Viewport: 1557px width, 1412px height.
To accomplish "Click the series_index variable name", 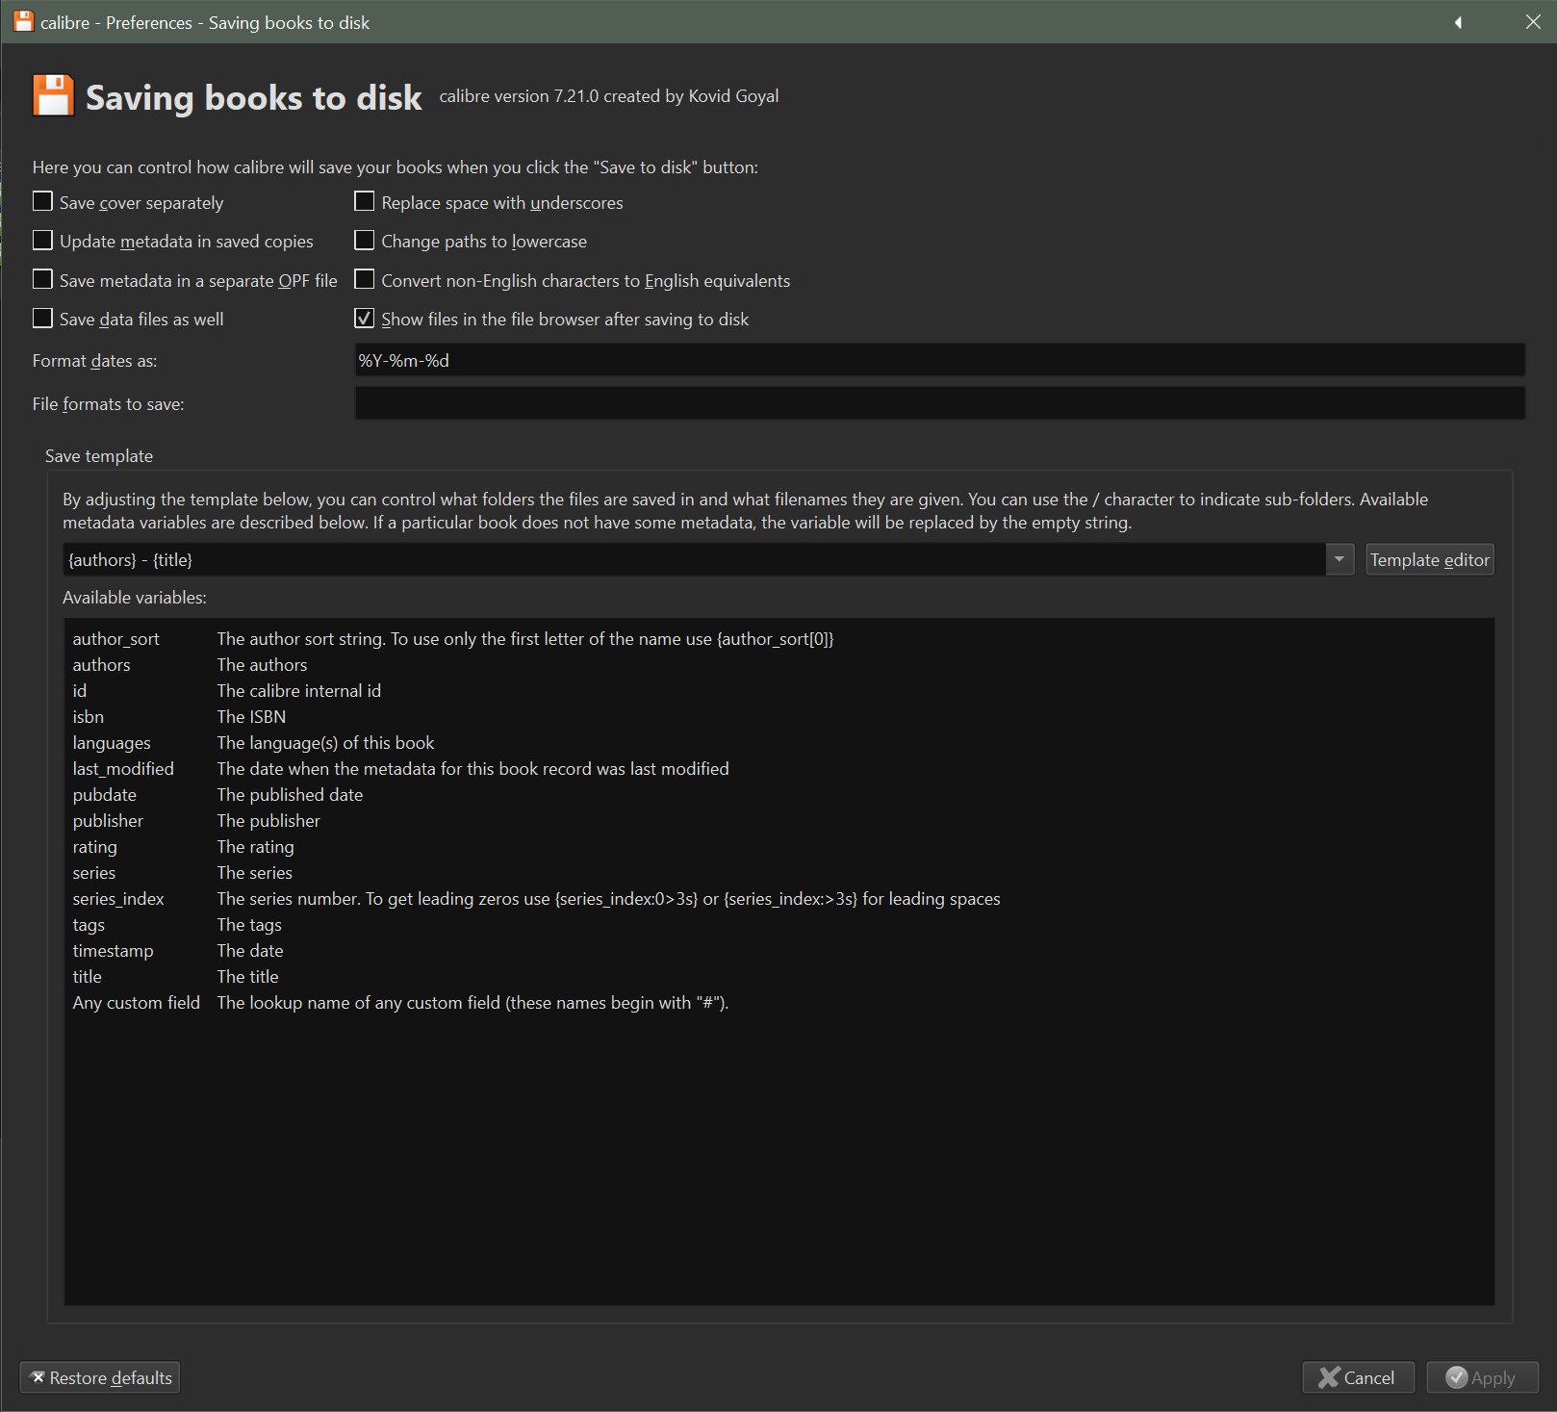I will [118, 899].
